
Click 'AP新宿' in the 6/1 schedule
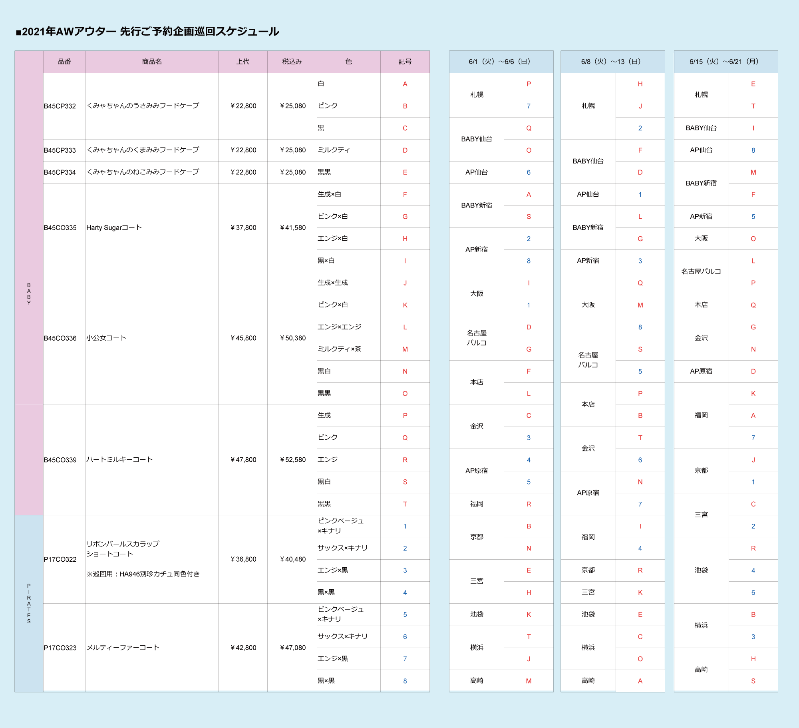477,249
